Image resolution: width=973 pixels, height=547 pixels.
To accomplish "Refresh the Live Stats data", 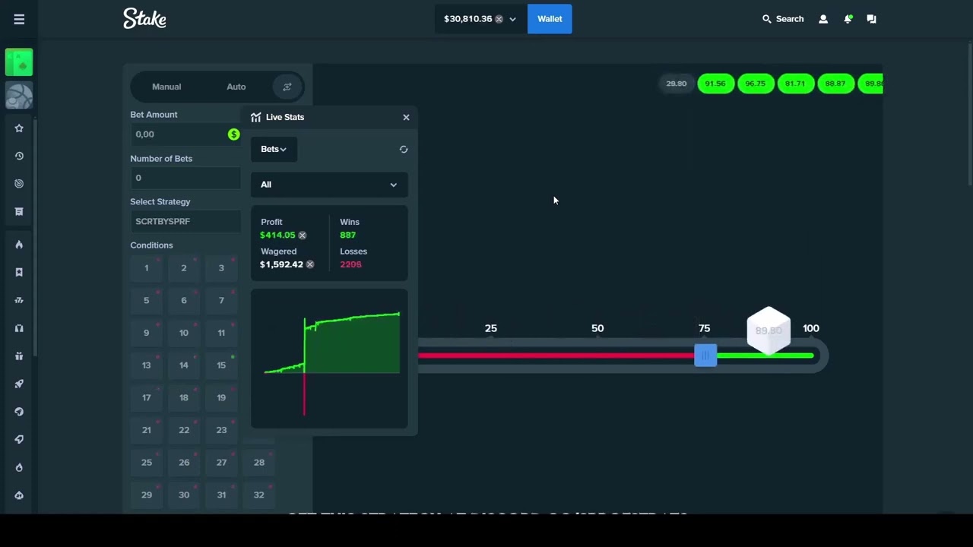I will pyautogui.click(x=404, y=150).
